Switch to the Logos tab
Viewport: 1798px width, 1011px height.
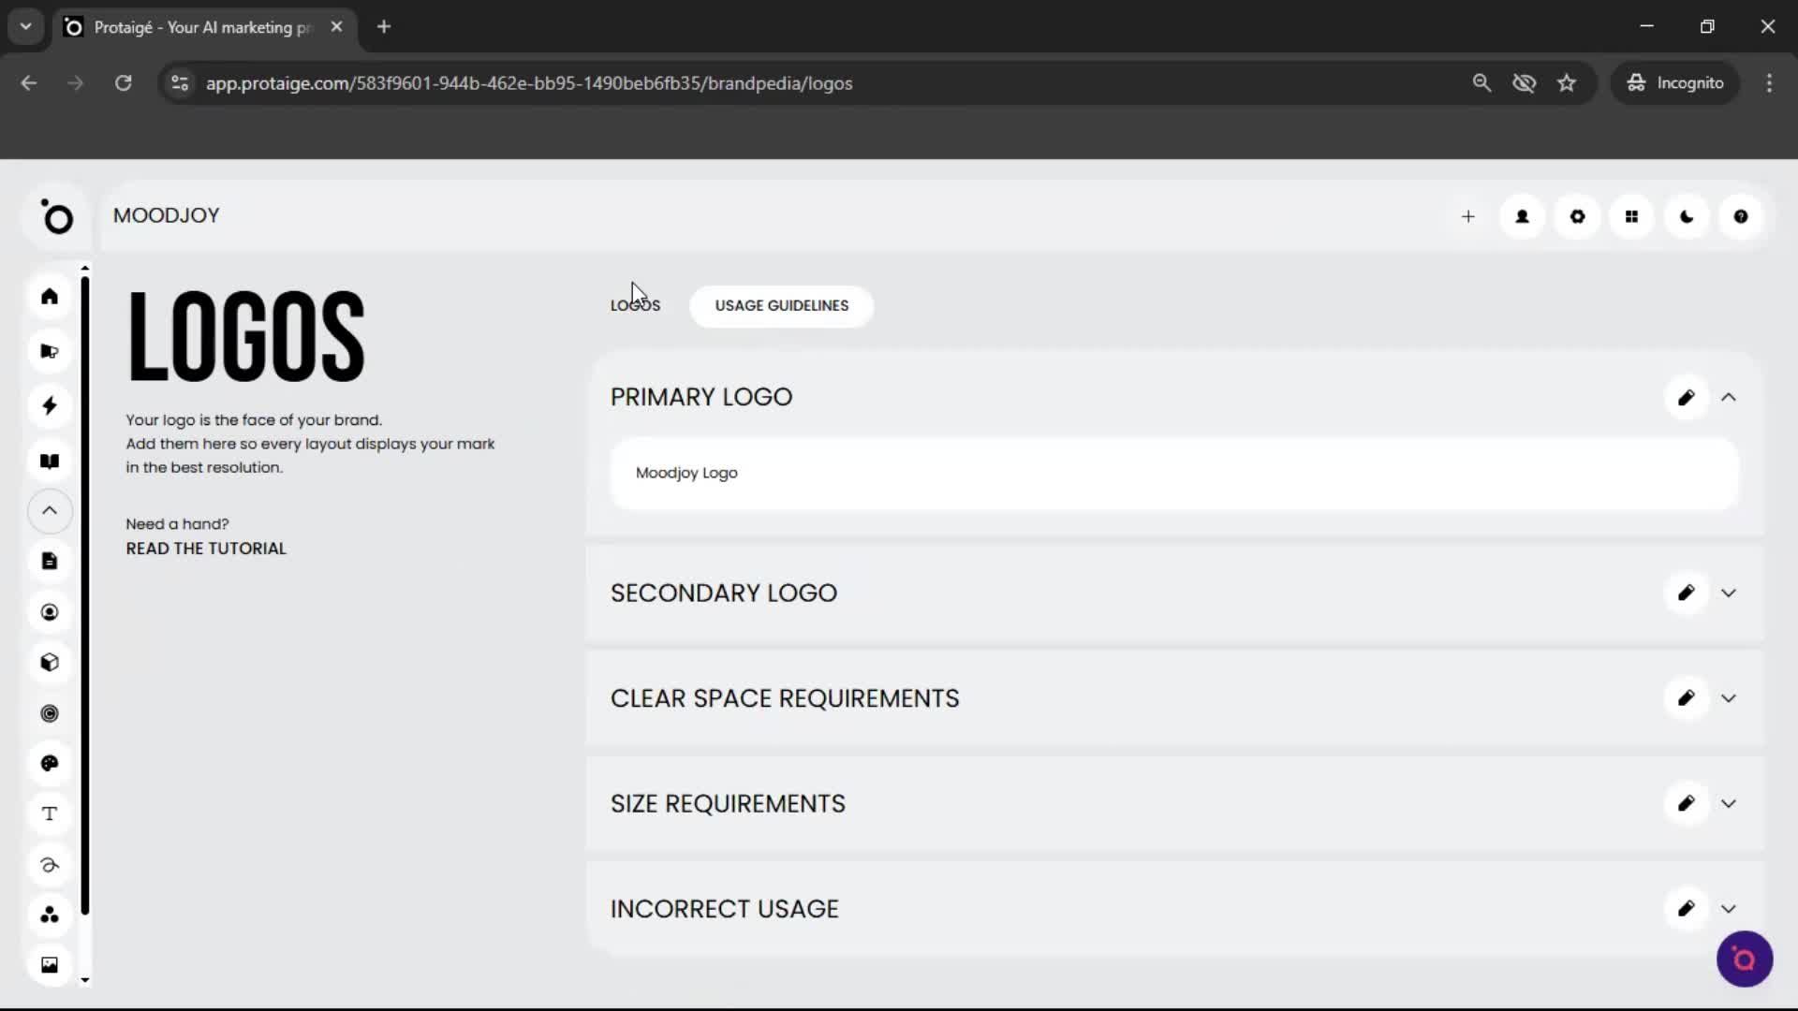click(x=635, y=305)
